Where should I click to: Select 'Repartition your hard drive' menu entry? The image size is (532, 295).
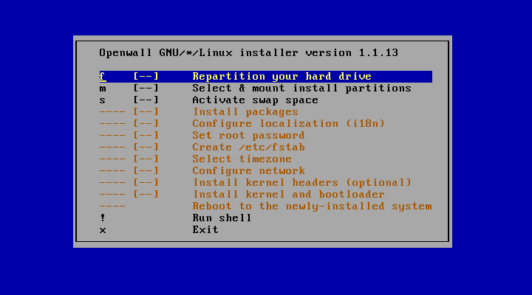pyautogui.click(x=281, y=77)
